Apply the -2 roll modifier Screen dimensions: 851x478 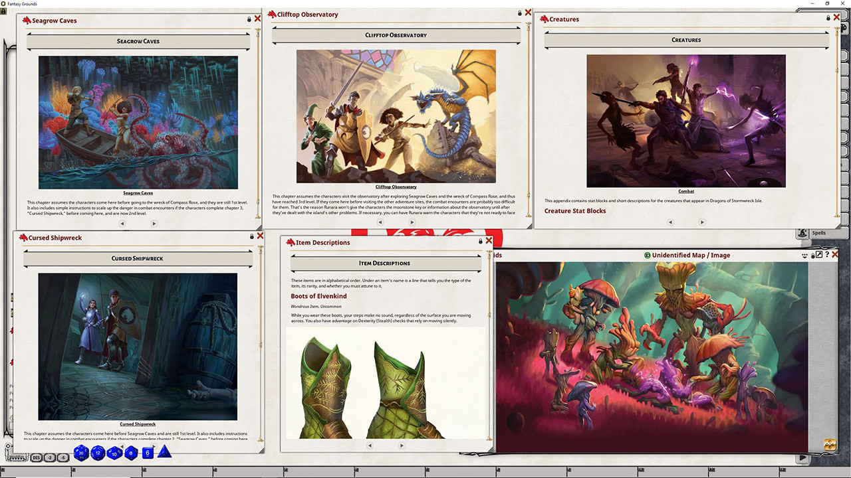click(49, 457)
